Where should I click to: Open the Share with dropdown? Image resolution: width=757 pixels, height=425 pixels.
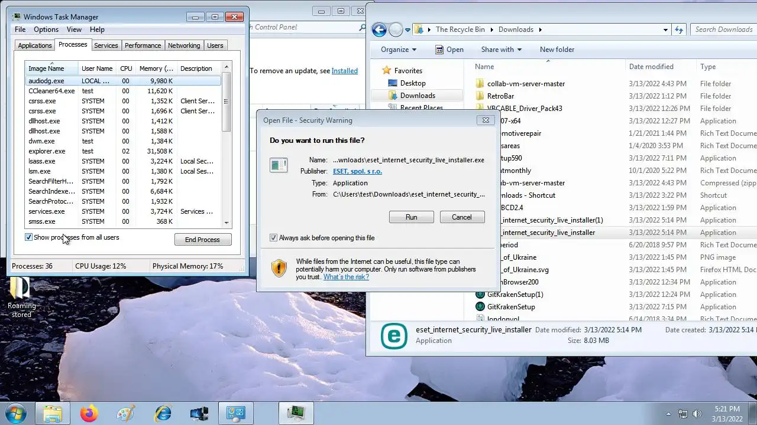(x=501, y=50)
